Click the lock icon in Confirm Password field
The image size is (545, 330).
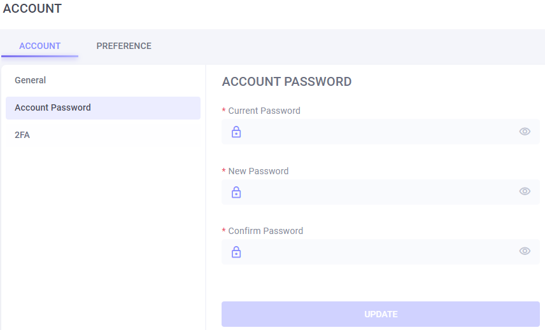tap(236, 252)
